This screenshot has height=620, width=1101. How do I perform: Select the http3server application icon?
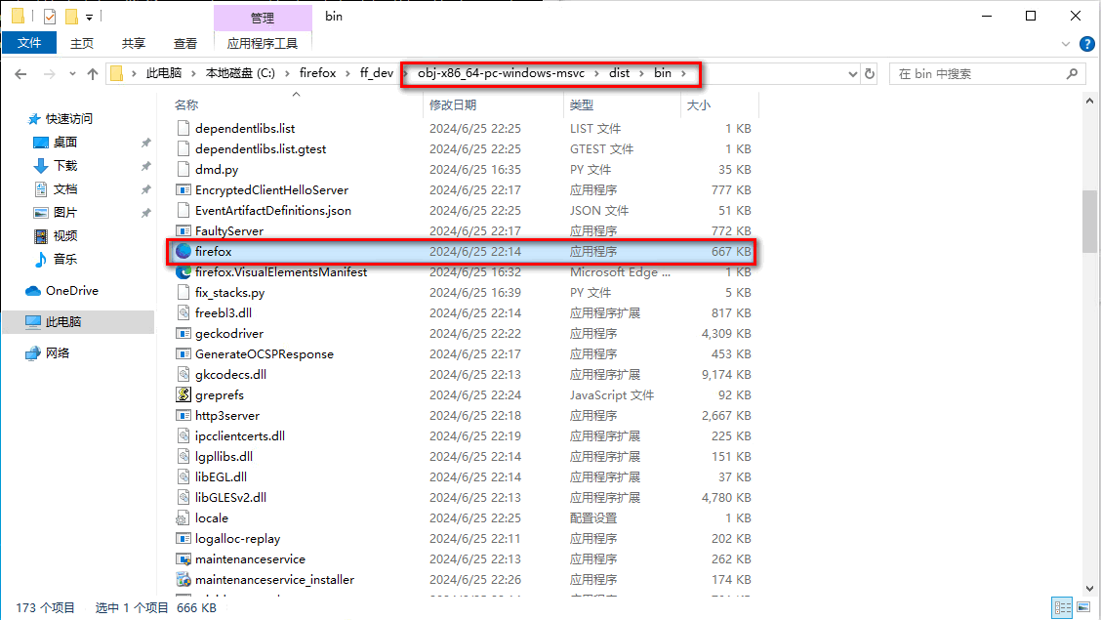tap(183, 415)
